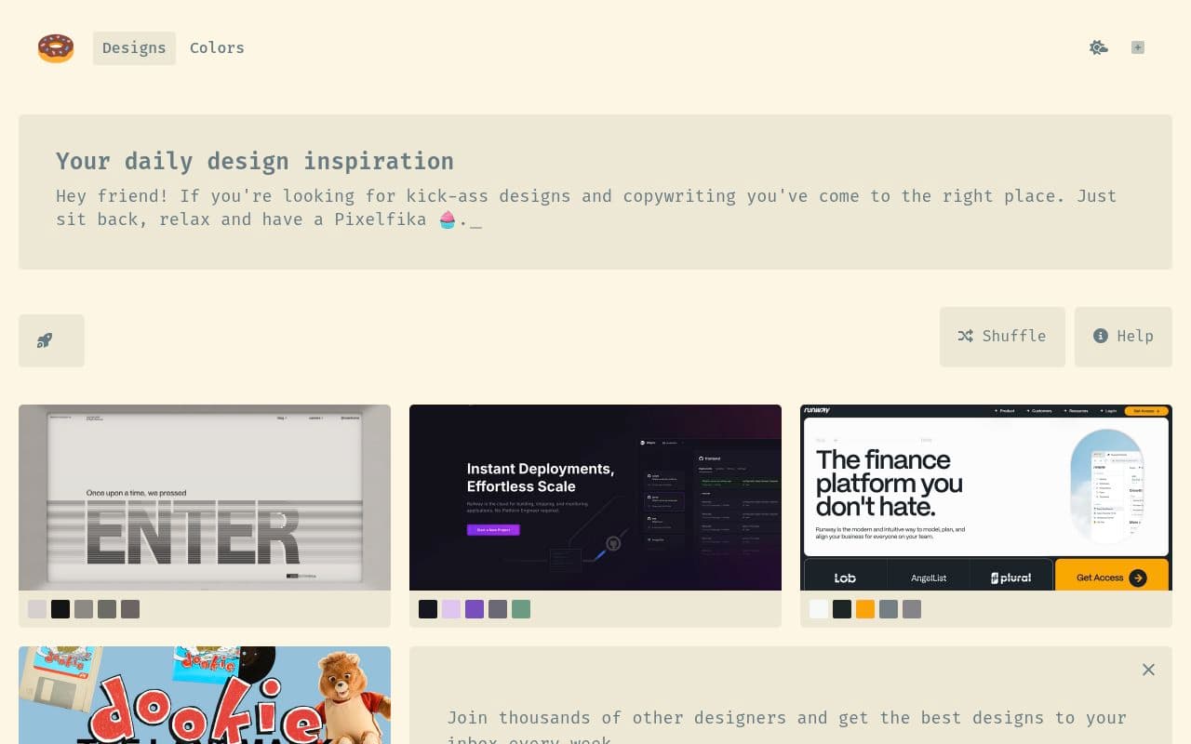
Task: Switch to the Colors tab
Action: click(217, 47)
